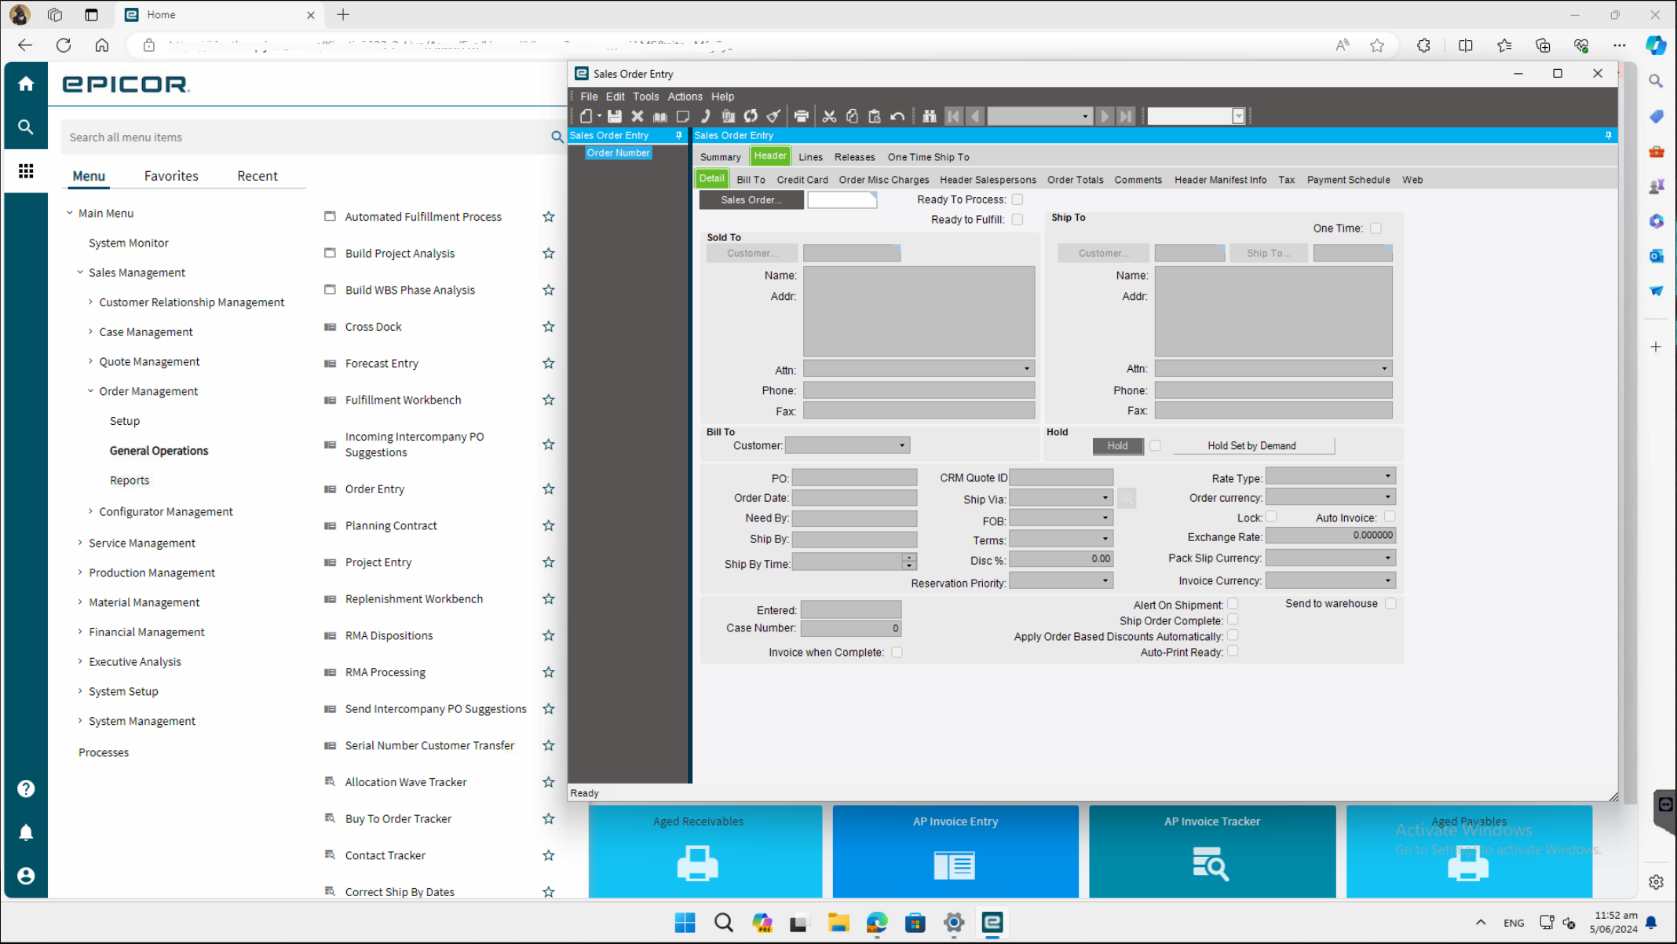The width and height of the screenshot is (1677, 944).
Task: Toggle the Hold checkbox
Action: [x=1155, y=445]
